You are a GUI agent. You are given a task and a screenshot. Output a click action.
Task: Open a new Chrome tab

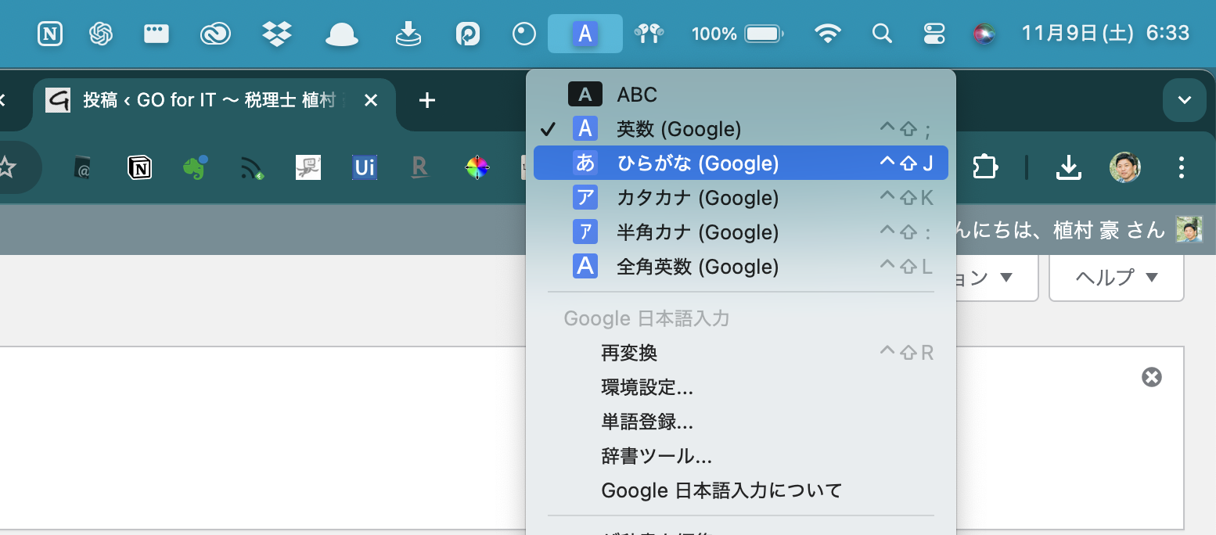pos(426,100)
